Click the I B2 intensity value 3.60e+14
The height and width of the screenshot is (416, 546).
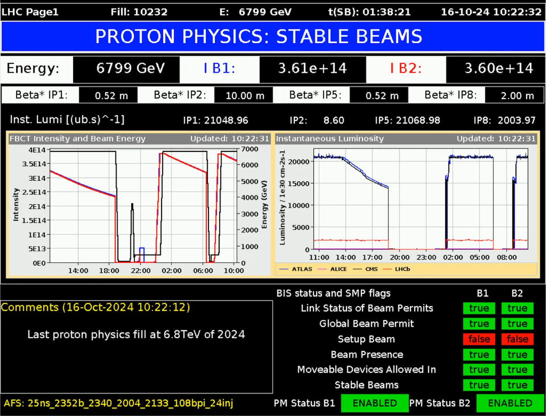pyautogui.click(x=496, y=69)
